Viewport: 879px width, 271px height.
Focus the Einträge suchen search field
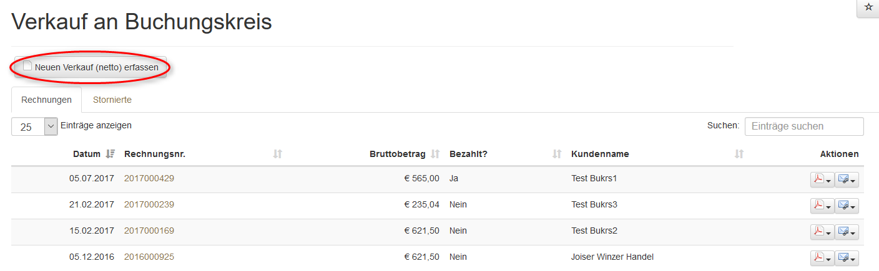pyautogui.click(x=804, y=126)
